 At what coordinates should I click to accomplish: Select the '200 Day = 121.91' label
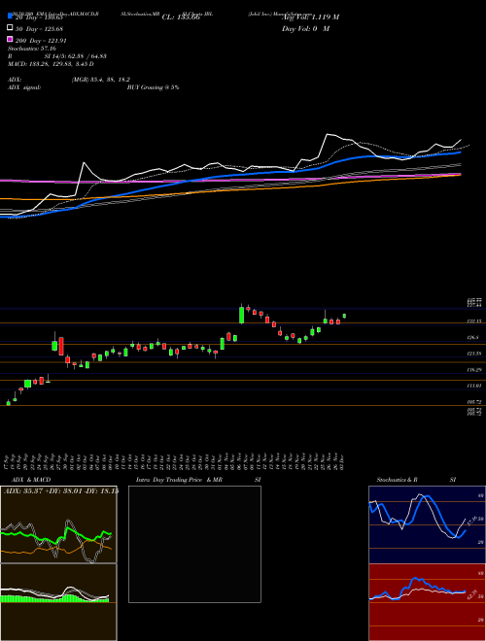pyautogui.click(x=41, y=41)
